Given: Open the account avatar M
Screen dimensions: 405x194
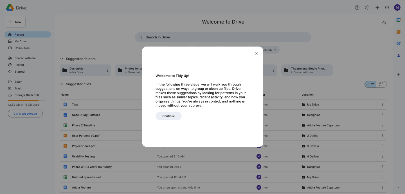Looking at the screenshot, I should [x=397, y=8].
